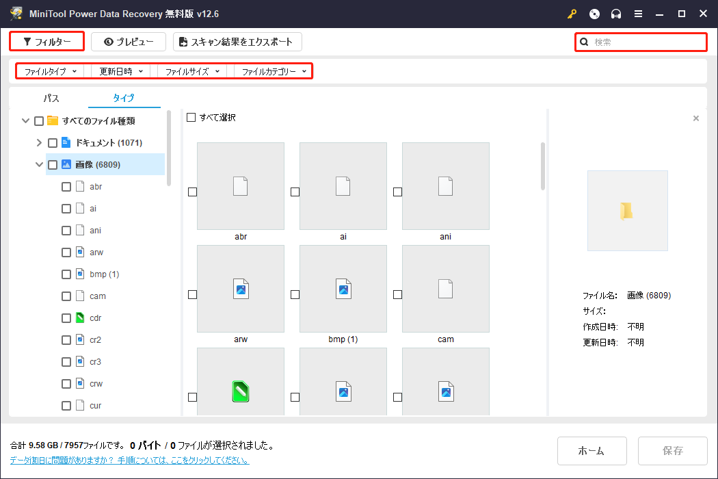
Task: Click the フィルター filter tool
Action: click(x=46, y=41)
